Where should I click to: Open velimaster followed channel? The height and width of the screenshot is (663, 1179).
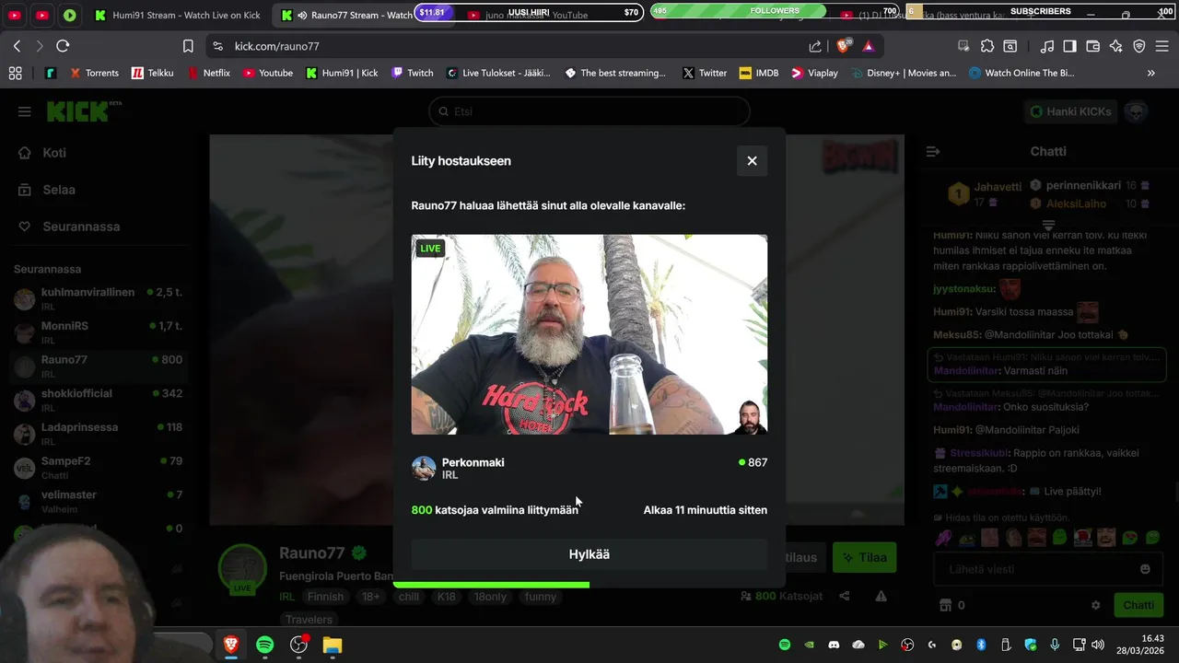(x=98, y=501)
